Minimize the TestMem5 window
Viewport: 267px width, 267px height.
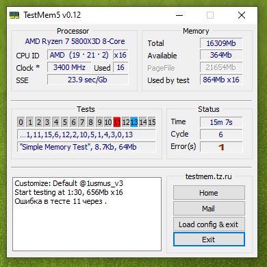(x=179, y=15)
